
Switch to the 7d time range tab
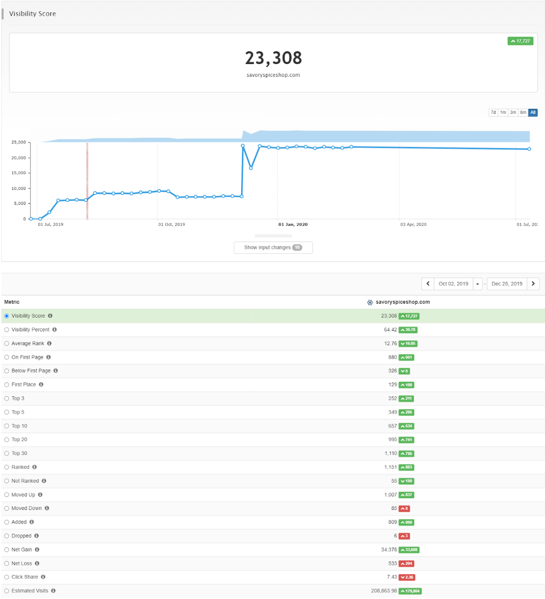point(492,113)
